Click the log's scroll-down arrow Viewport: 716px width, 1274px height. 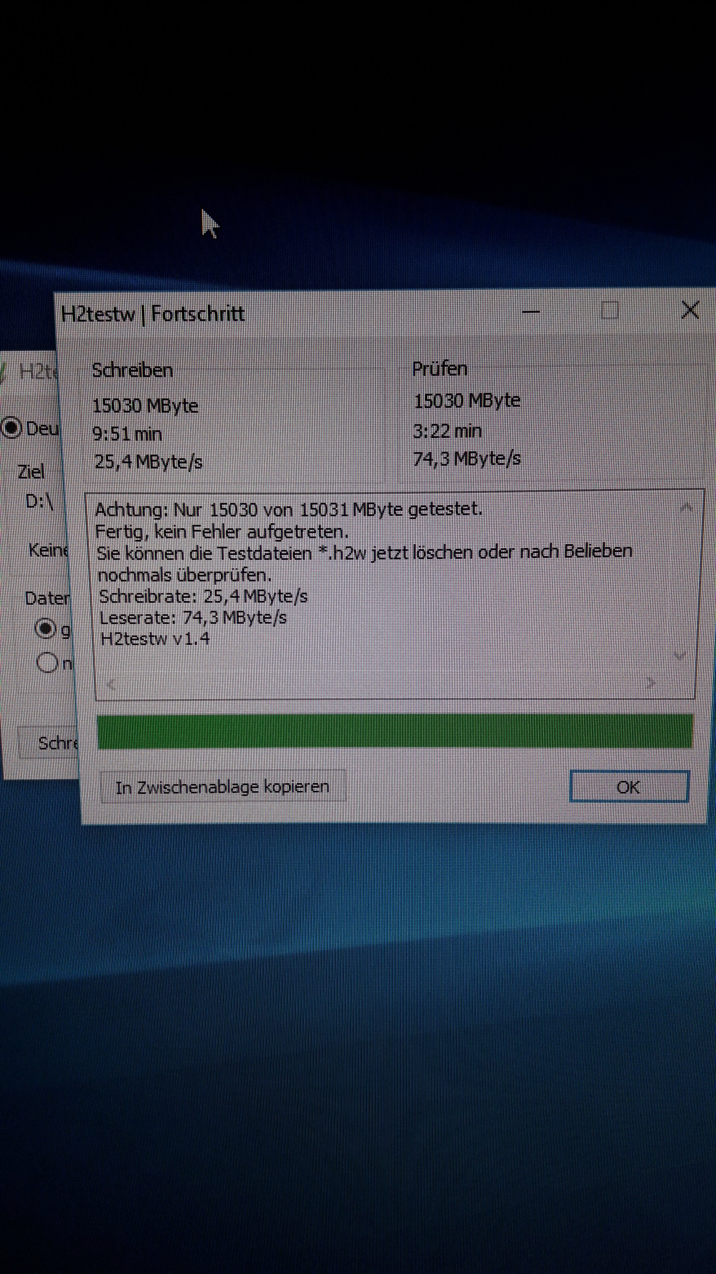click(681, 656)
